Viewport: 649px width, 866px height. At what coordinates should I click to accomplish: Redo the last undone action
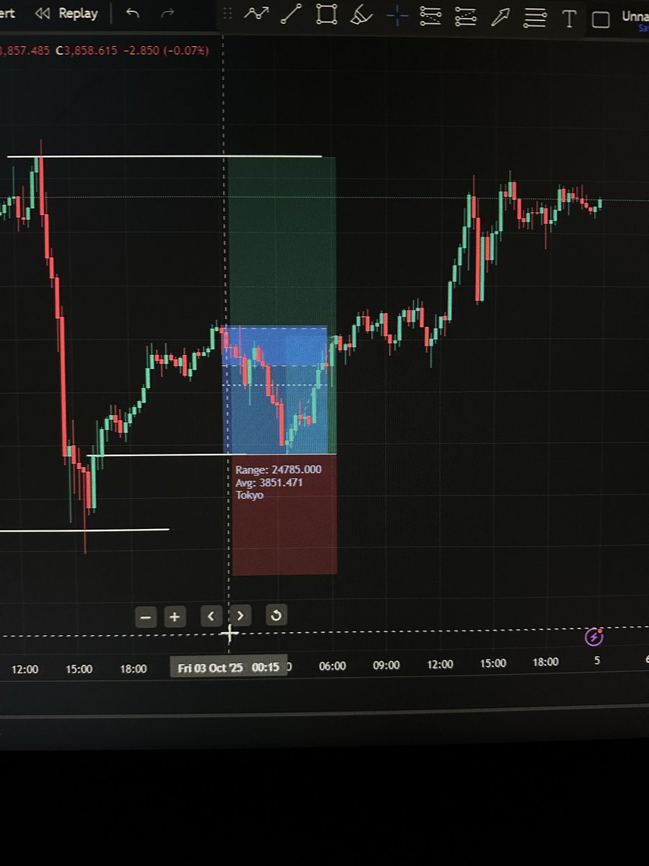[x=167, y=14]
